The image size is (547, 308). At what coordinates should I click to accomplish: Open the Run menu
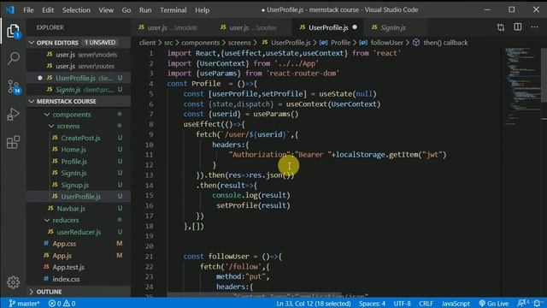145,10
